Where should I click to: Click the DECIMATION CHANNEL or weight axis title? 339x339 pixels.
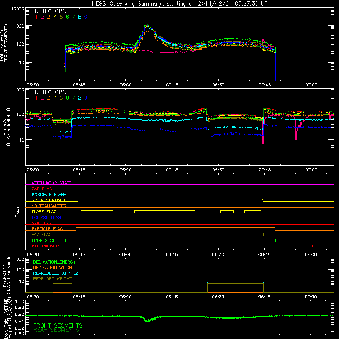(x=6, y=275)
